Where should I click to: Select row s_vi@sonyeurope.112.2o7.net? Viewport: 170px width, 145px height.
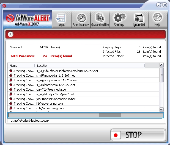(x=83, y=80)
